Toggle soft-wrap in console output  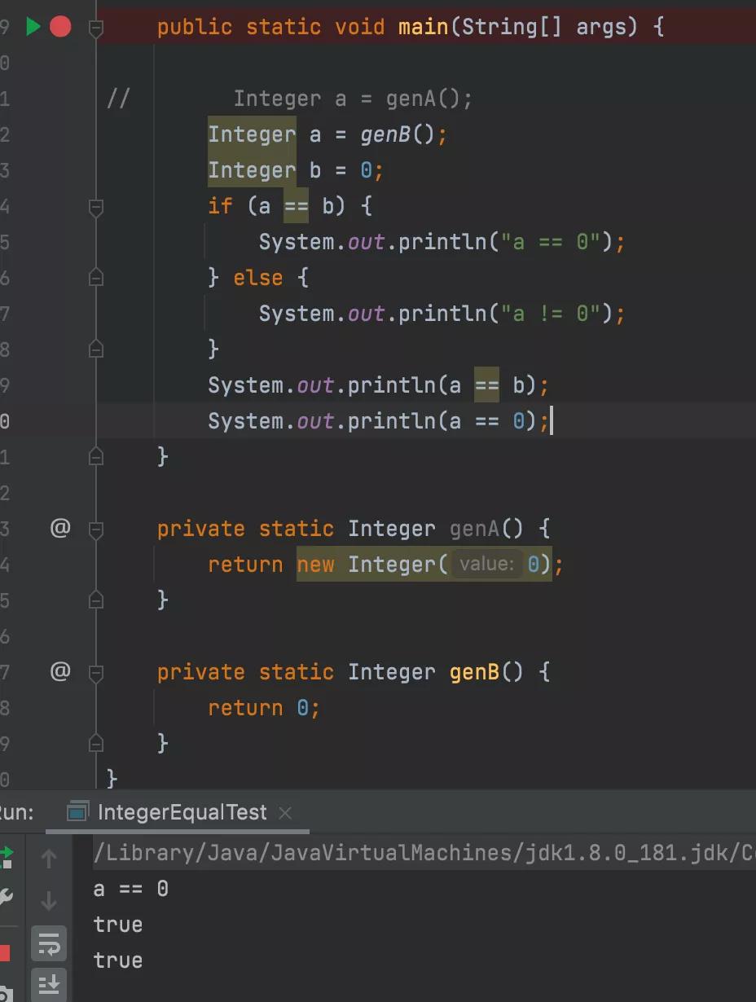pos(49,945)
